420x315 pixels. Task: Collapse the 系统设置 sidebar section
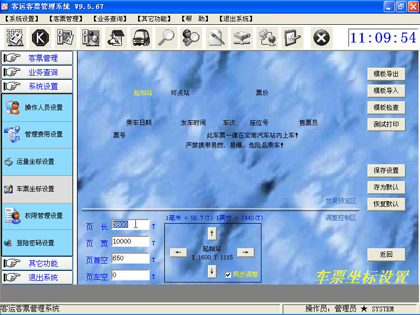37,86
